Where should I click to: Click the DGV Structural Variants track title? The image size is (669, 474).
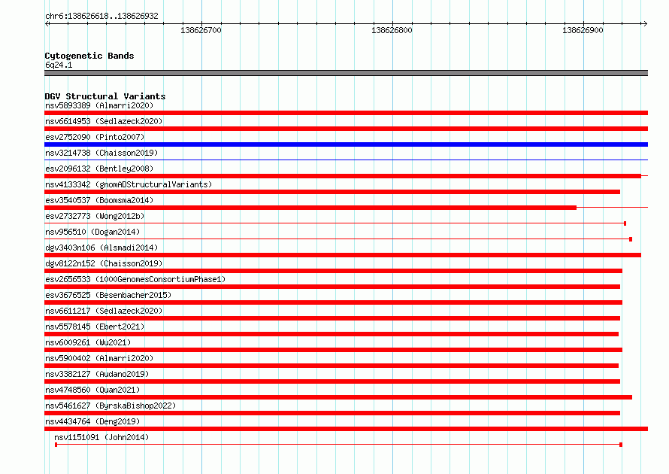tap(105, 96)
